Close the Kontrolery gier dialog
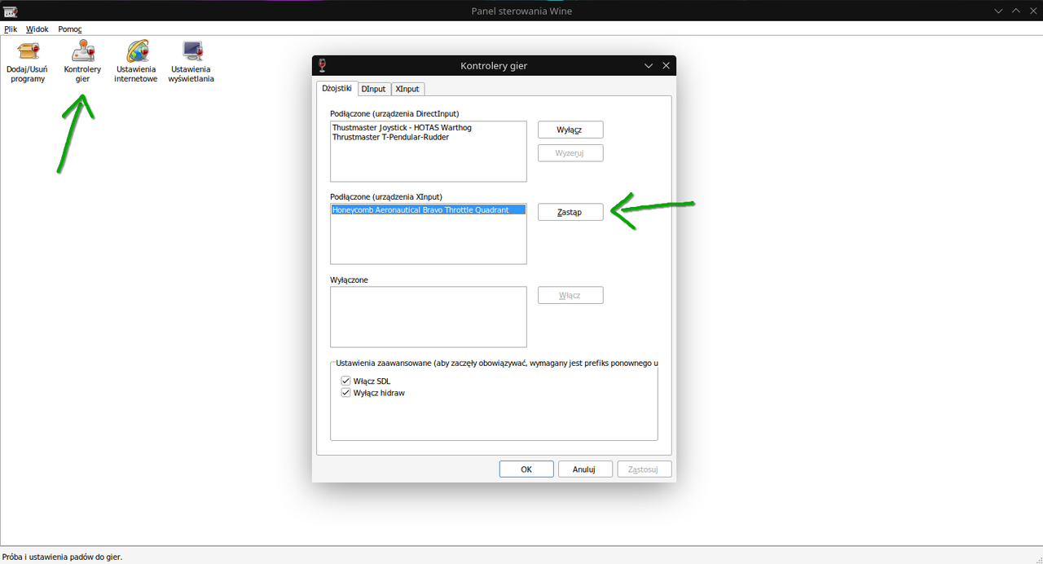Screen dimensions: 1043x564 (666, 66)
